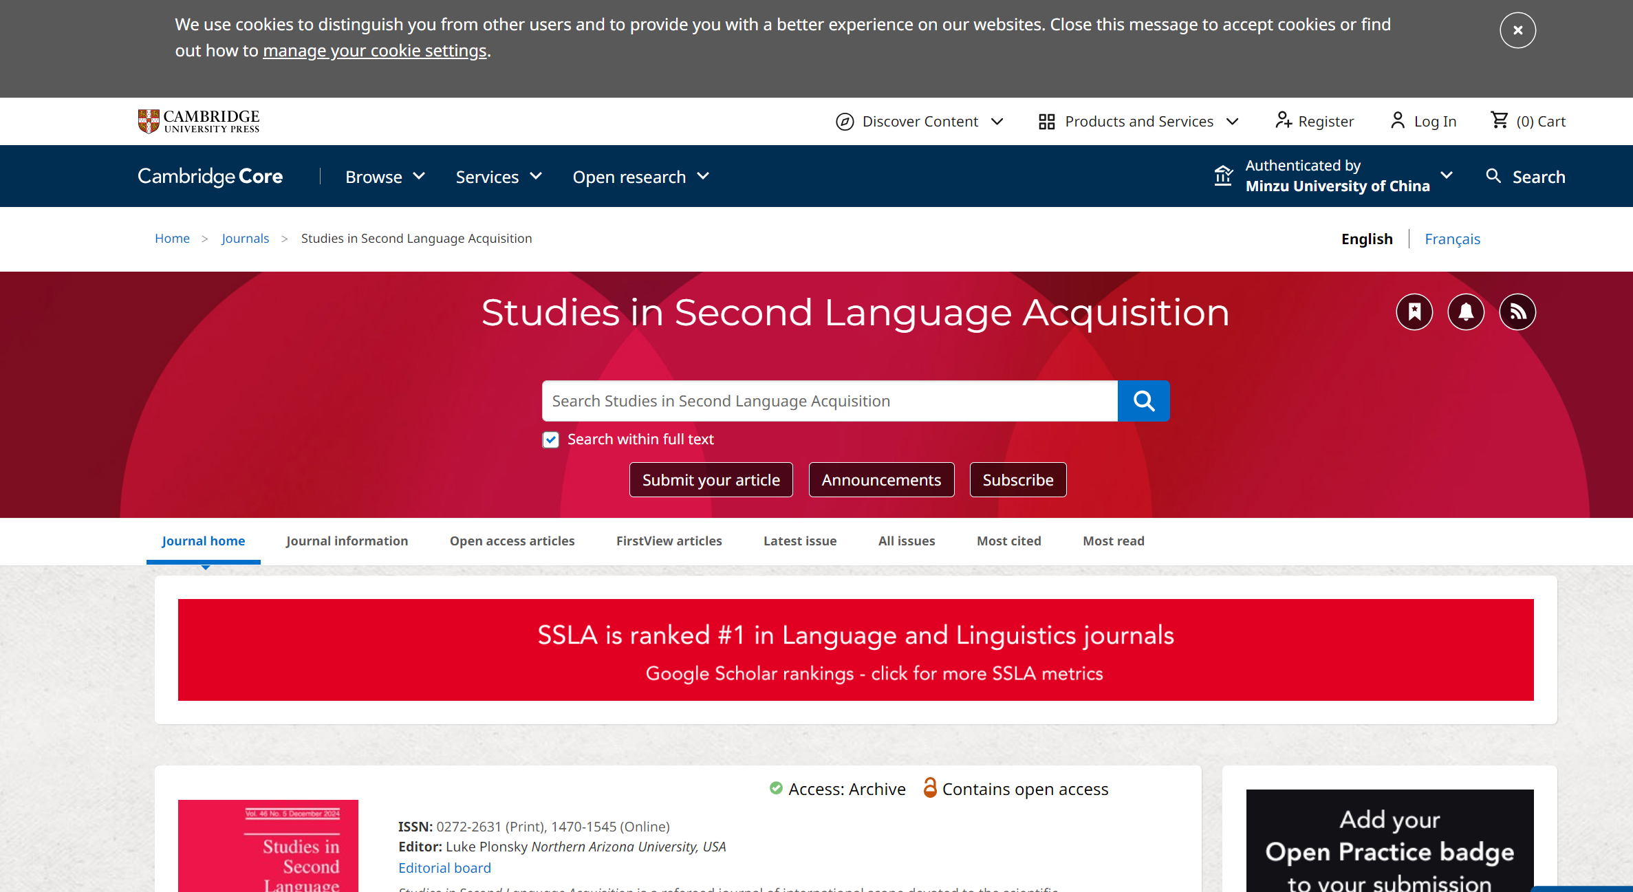Expand the Browse chevron
The width and height of the screenshot is (1633, 892).
coord(419,176)
